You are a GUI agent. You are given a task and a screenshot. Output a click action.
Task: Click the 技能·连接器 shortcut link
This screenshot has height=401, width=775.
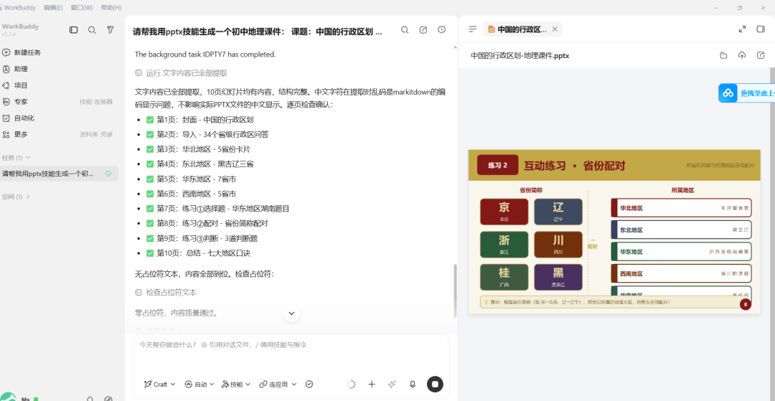click(x=96, y=102)
